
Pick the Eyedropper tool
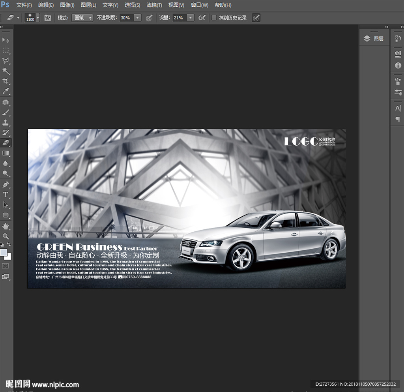pyautogui.click(x=6, y=92)
